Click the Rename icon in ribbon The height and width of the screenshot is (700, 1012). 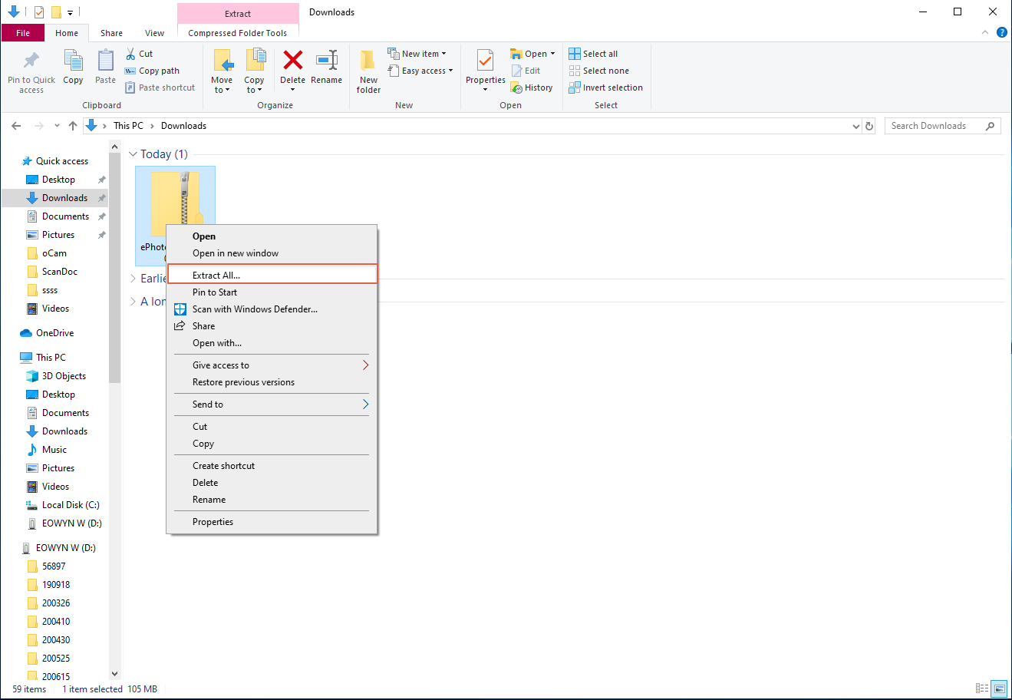pos(327,61)
